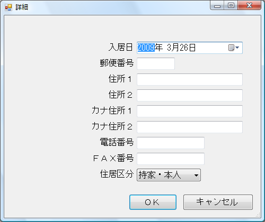The height and width of the screenshot is (222, 265).
Task: Click the resize grip at window corner
Action: [258, 215]
